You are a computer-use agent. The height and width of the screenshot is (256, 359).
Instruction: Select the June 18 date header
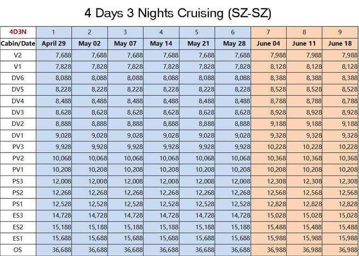click(340, 44)
